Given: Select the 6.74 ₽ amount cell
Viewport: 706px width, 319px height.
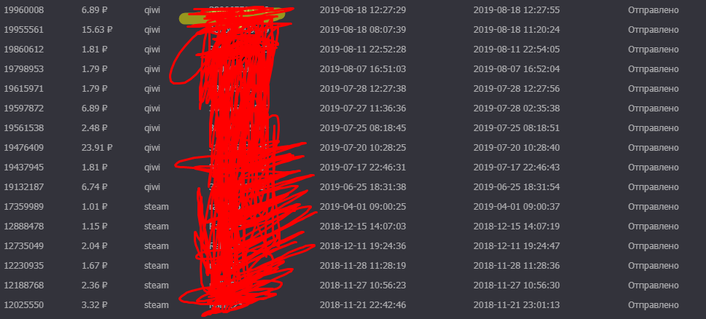Looking at the screenshot, I should (95, 187).
